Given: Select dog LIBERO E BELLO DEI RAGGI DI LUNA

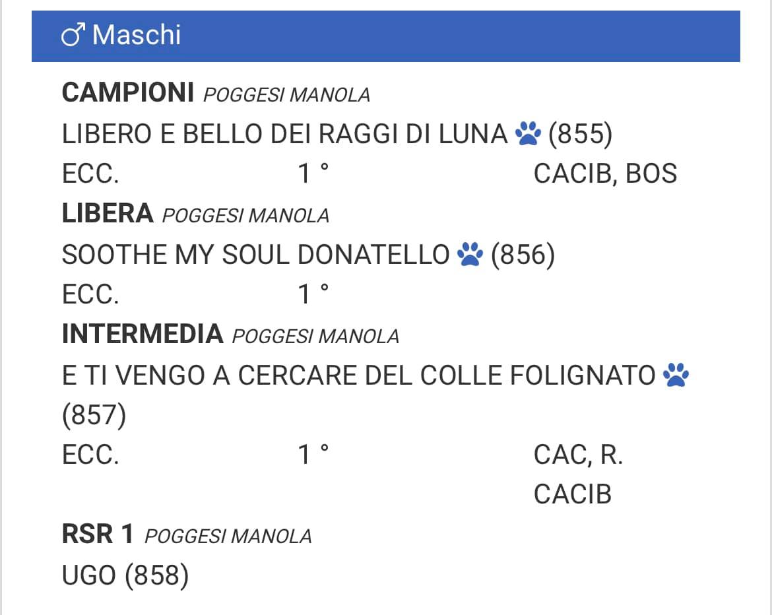Looking at the screenshot, I should click(284, 134).
